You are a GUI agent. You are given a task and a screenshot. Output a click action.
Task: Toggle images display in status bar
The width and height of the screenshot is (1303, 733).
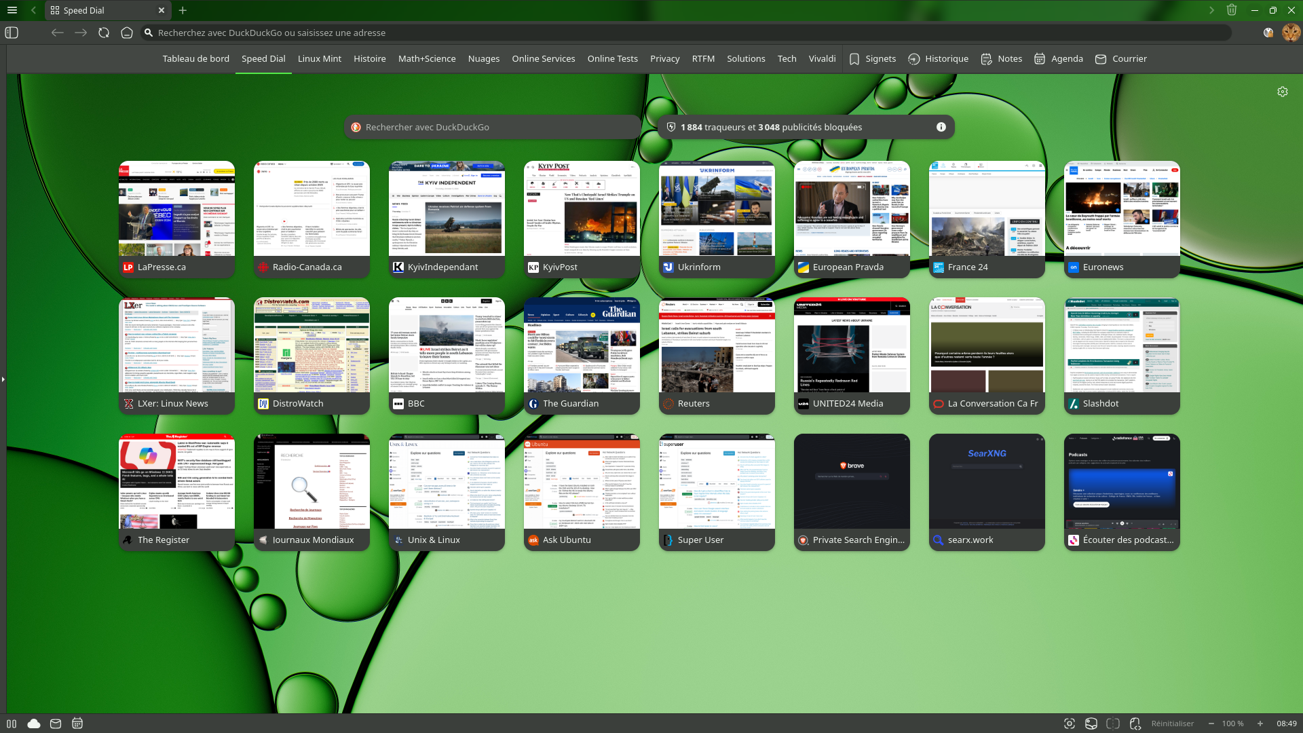[1091, 723]
